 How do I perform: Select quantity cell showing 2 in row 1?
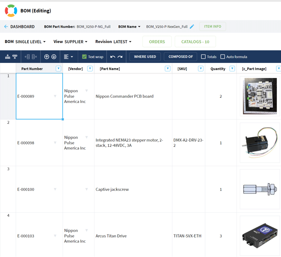coord(221,96)
